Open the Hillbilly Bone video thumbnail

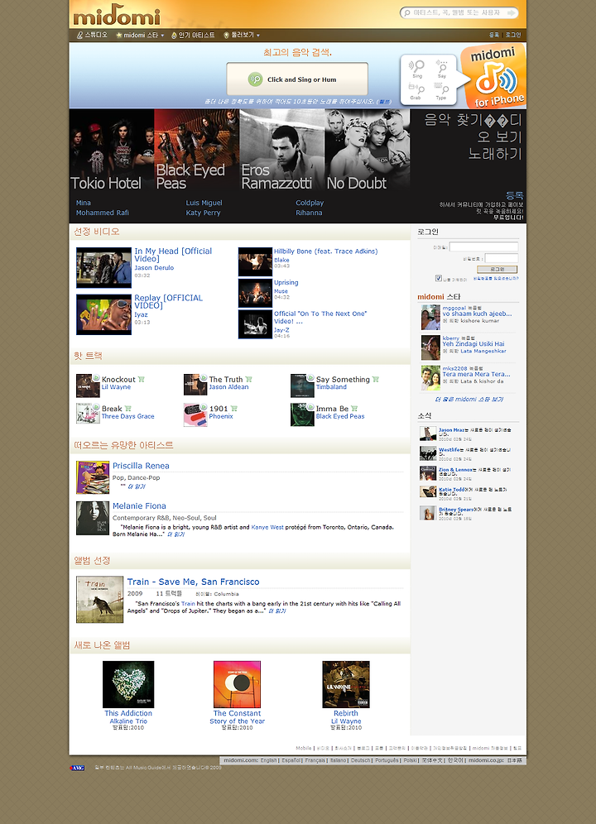click(255, 261)
